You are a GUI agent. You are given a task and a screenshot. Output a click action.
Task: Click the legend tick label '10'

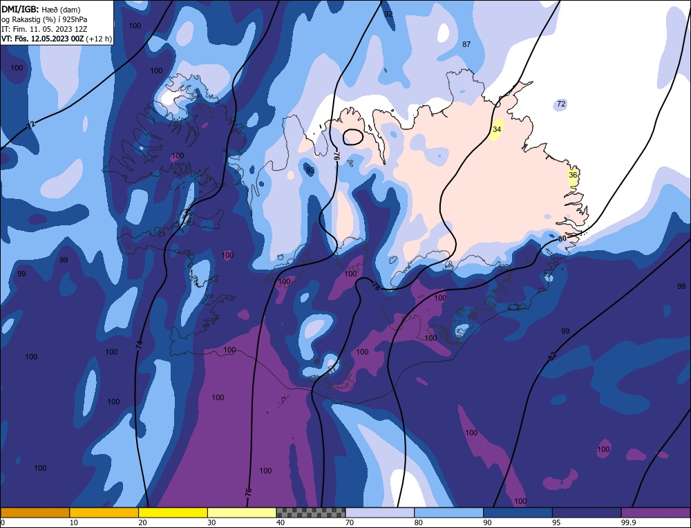point(74,522)
